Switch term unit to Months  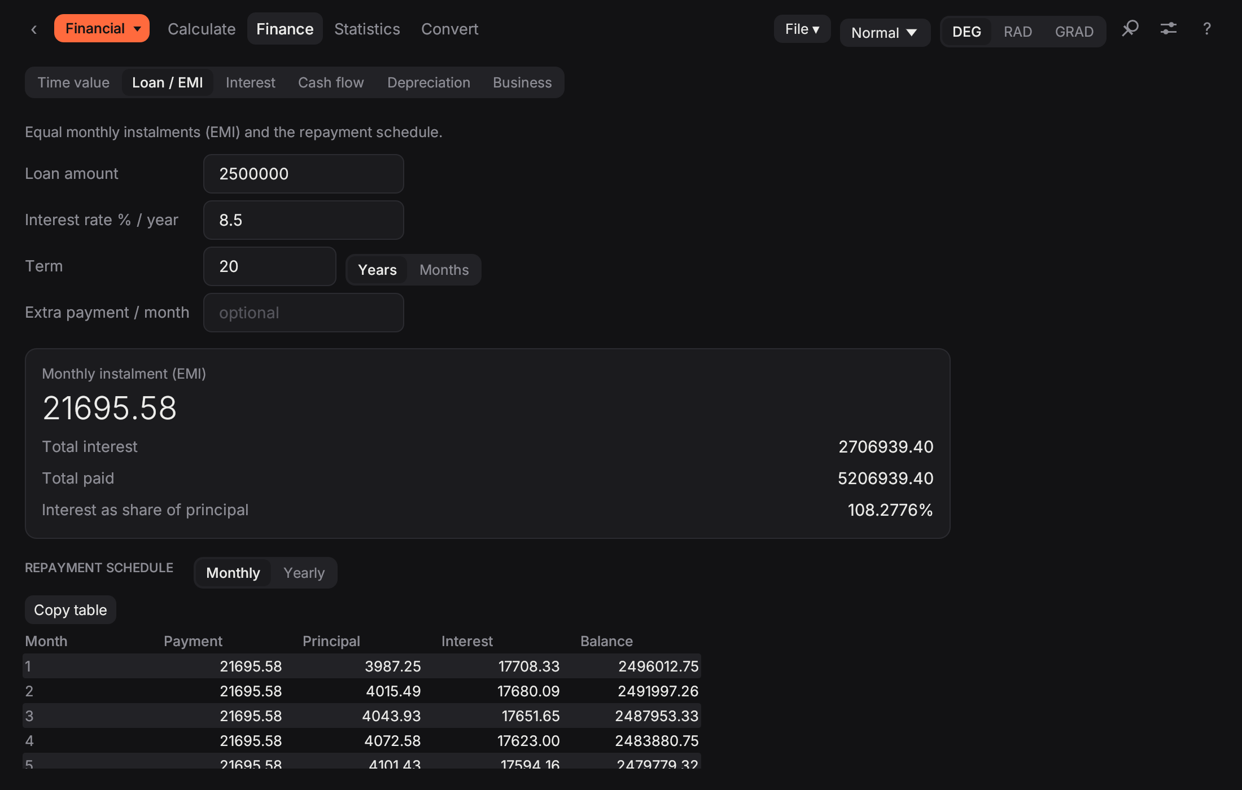(x=444, y=270)
